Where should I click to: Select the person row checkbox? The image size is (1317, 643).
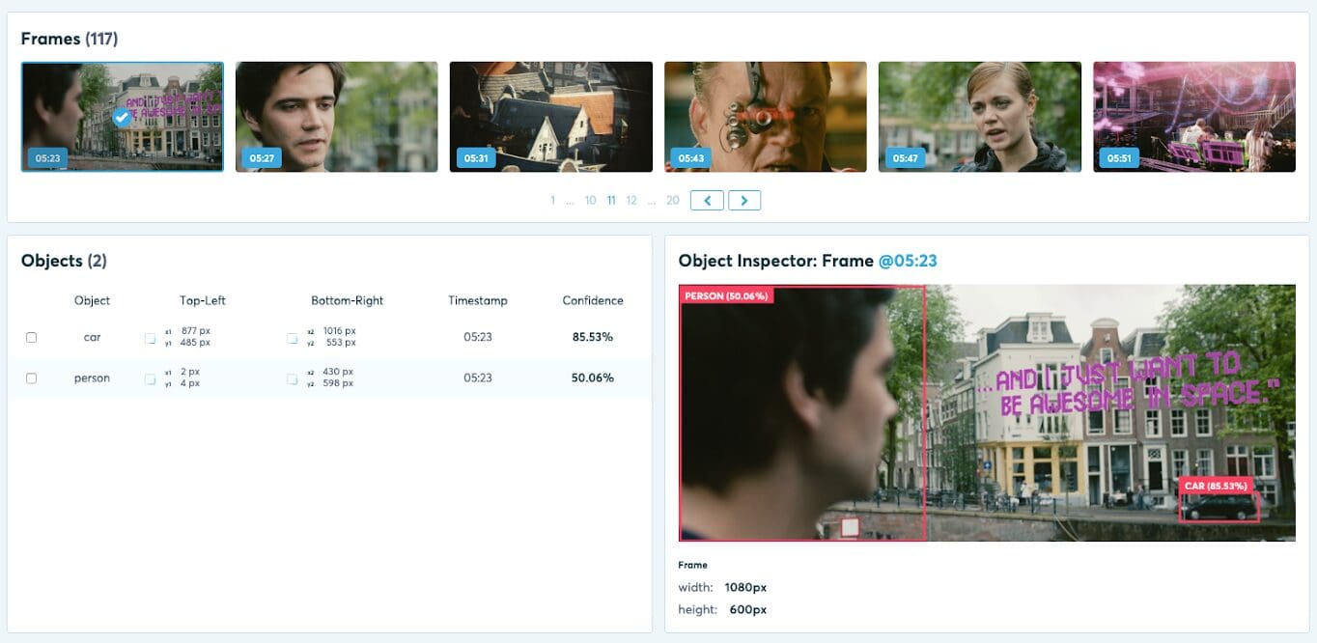pyautogui.click(x=31, y=378)
